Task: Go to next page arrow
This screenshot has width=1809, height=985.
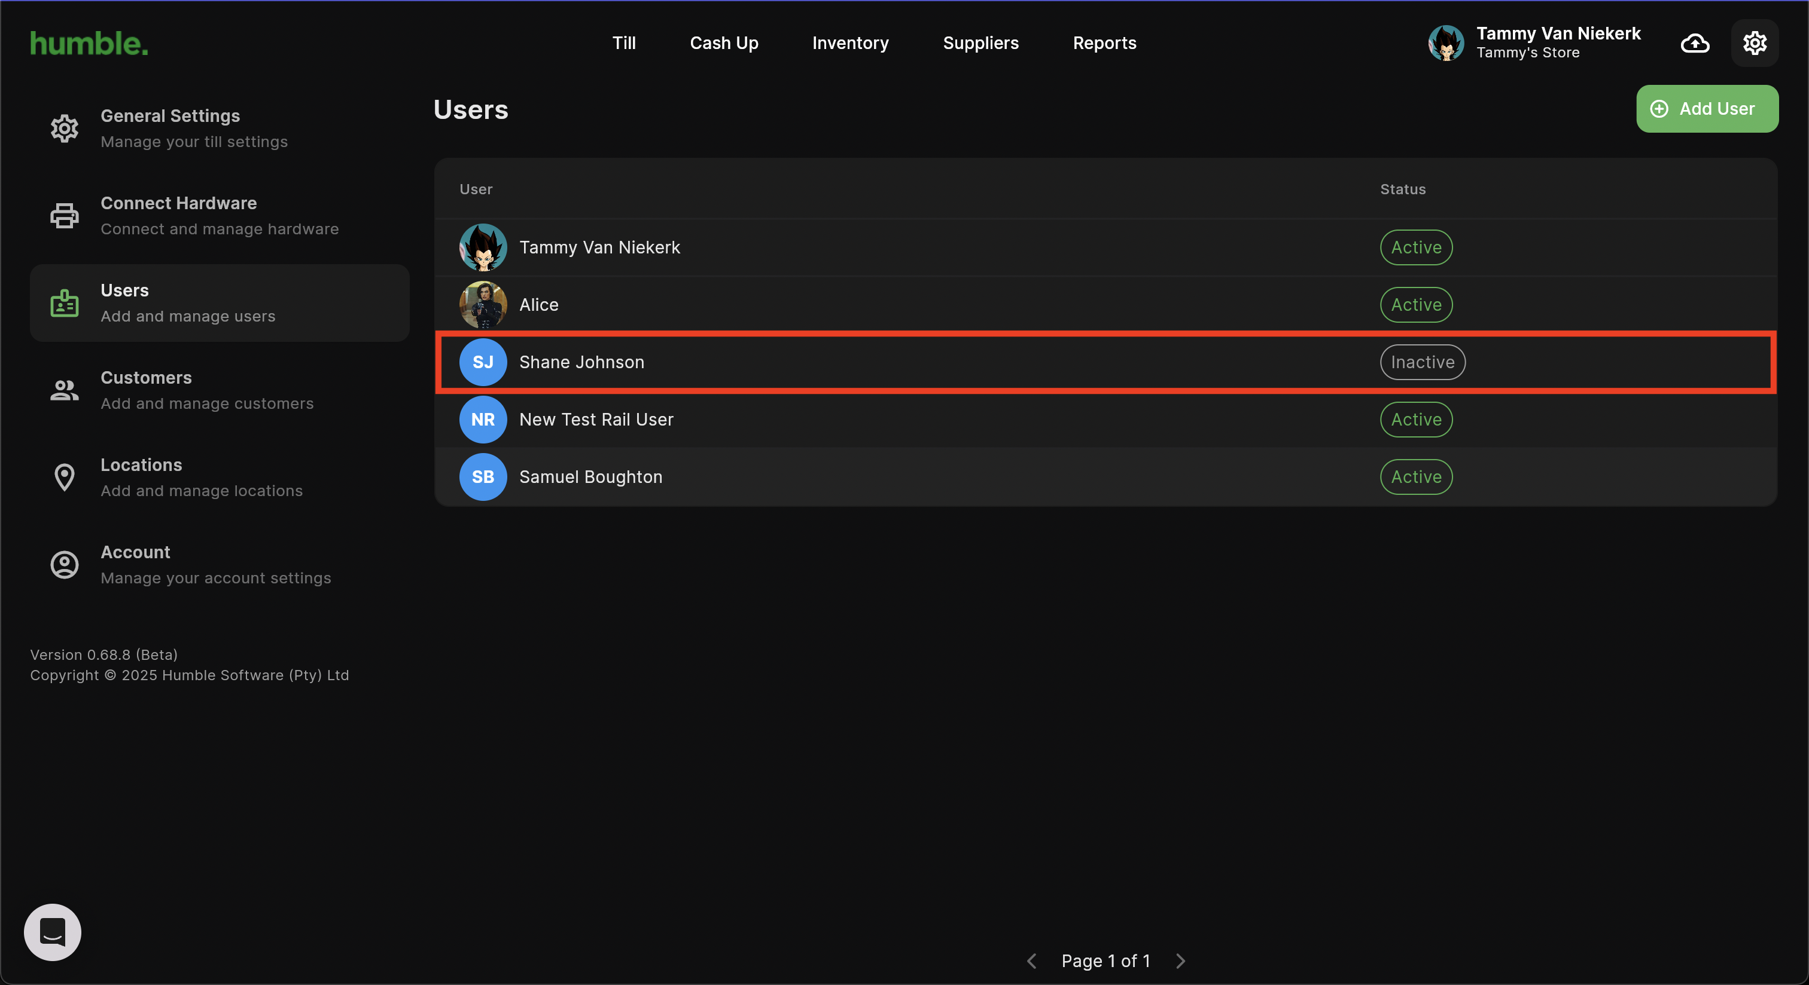Action: 1180,961
